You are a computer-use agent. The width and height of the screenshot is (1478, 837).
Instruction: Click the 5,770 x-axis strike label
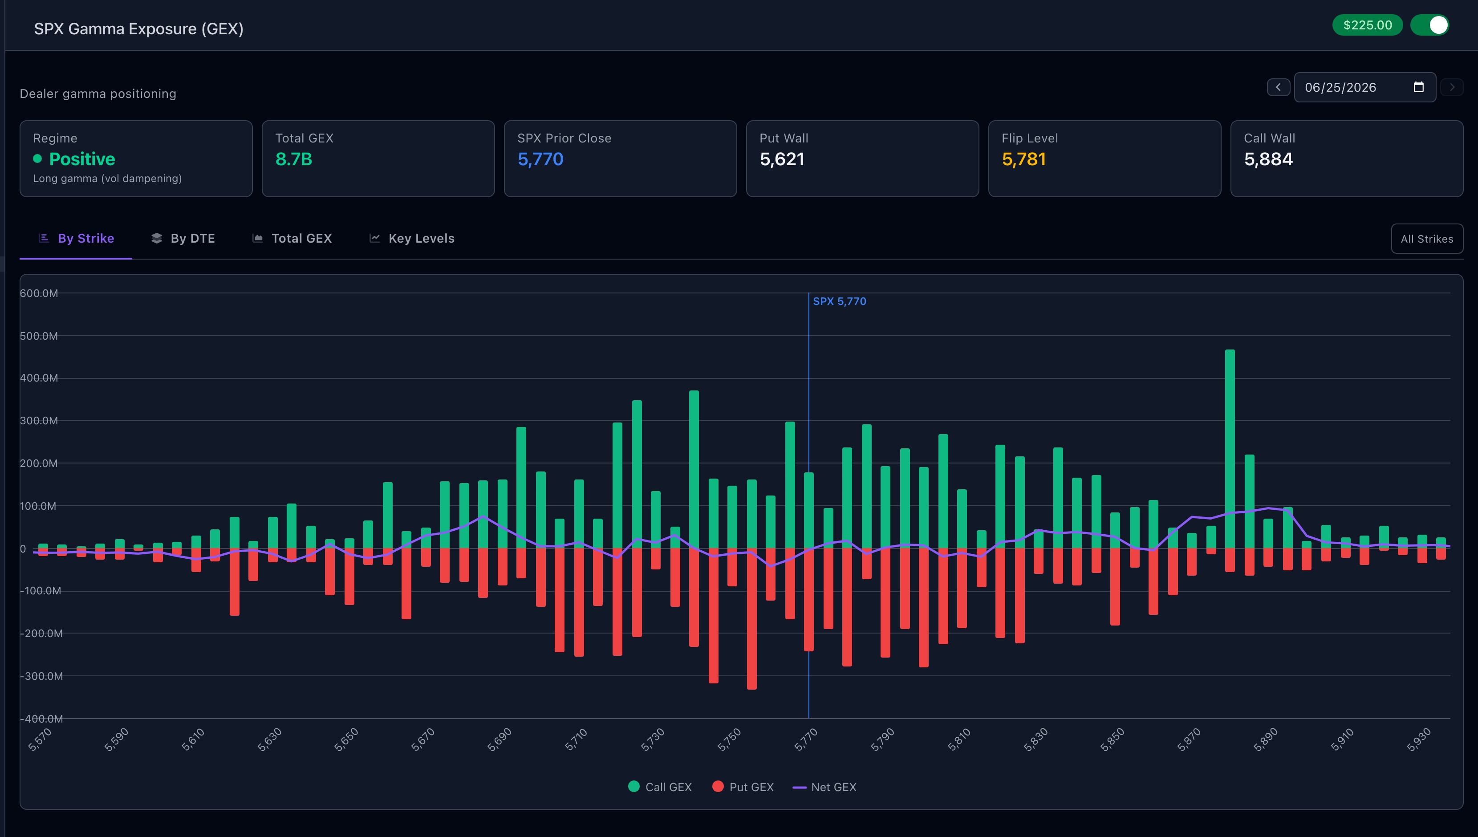806,739
